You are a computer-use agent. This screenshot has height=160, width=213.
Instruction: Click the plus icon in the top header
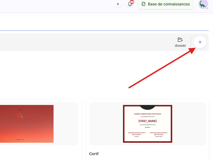coord(118,4)
